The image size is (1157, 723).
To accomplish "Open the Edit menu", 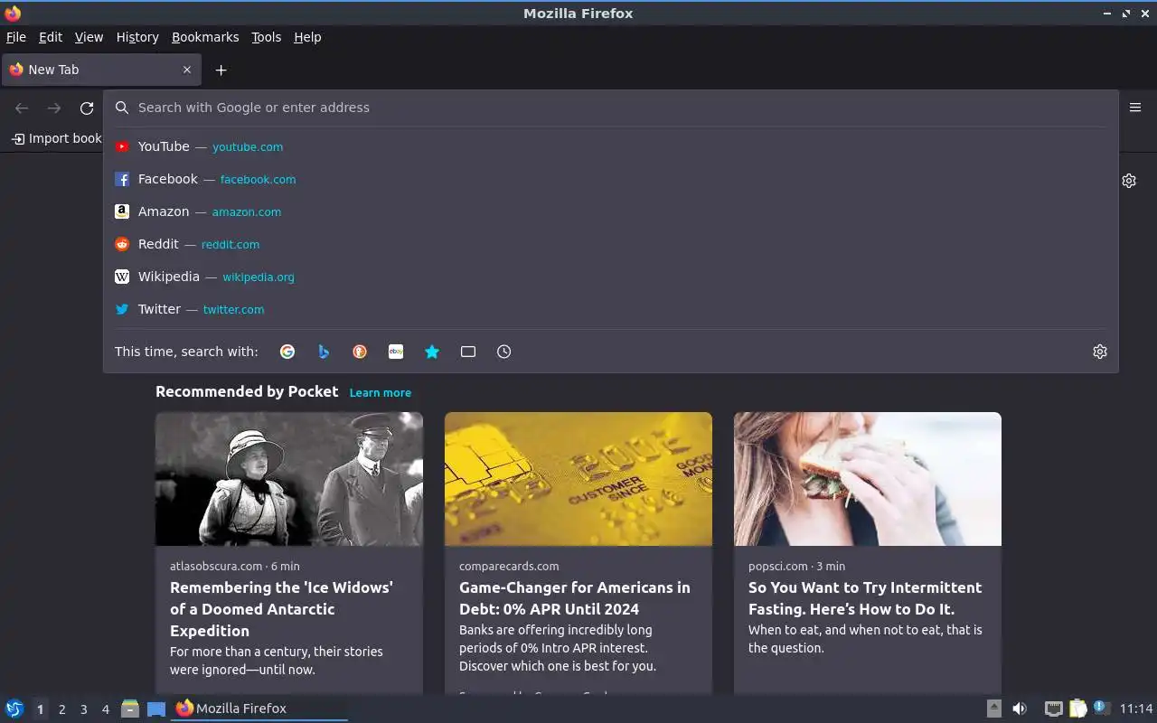I will 51,37.
